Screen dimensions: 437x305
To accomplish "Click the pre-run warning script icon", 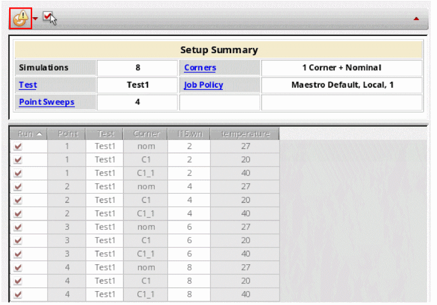I will pyautogui.click(x=21, y=18).
